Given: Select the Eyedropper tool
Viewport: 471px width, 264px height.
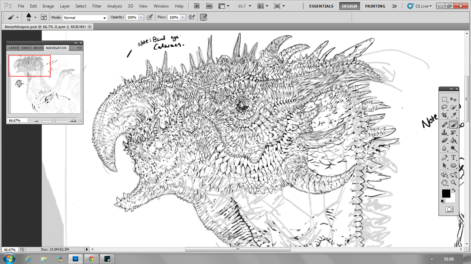Looking at the screenshot, I should [x=453, y=115].
